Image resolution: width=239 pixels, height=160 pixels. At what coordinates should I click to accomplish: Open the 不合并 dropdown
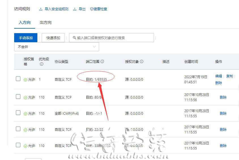pos(57,47)
